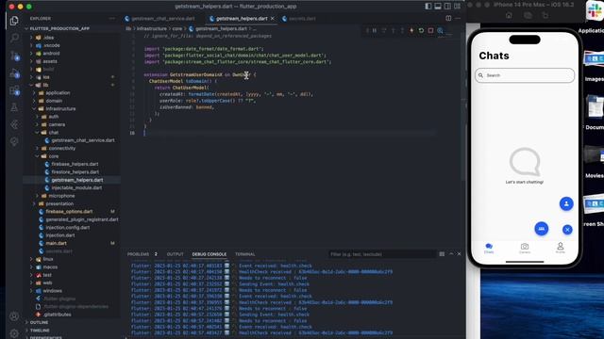Open the Run and Debug view
604x339 pixels.
click(14, 73)
